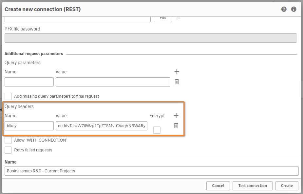Delete the query parameter row with trash icon
The height and width of the screenshot is (194, 303).
tap(177, 82)
